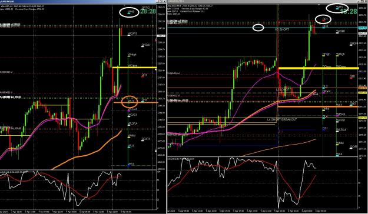Click the DL4 label in right chart

click(x=325, y=116)
